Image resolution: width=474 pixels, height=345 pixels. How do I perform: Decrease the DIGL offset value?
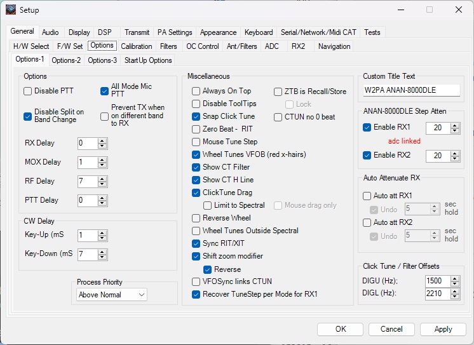click(455, 296)
